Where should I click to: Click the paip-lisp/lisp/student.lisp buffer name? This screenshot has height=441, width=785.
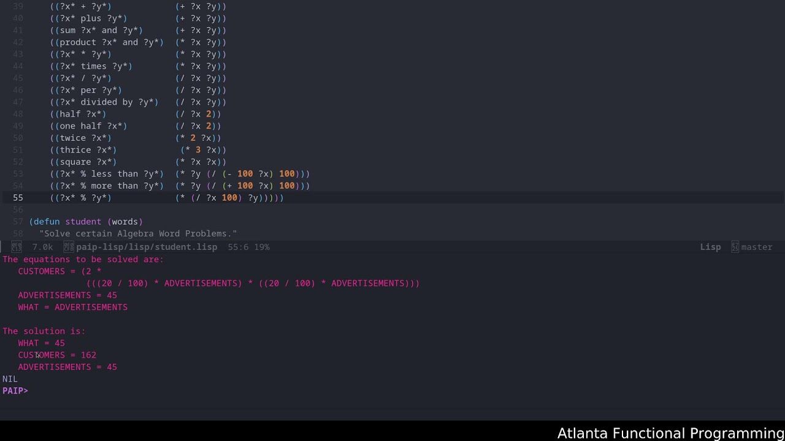[147, 247]
